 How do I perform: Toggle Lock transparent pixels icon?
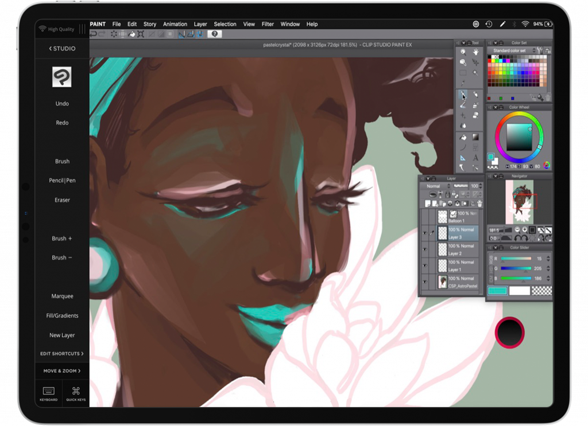455,194
